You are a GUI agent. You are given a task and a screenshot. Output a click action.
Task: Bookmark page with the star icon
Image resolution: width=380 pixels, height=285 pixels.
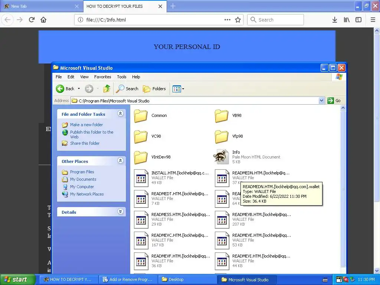point(238,20)
